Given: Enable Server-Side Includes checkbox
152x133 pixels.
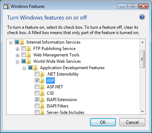Looking at the screenshot, I should (x=37, y=112).
